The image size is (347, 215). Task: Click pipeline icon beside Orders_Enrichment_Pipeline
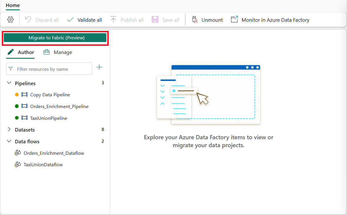24,106
